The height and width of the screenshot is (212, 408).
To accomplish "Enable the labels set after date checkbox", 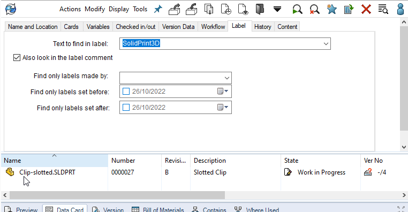I will (x=126, y=108).
